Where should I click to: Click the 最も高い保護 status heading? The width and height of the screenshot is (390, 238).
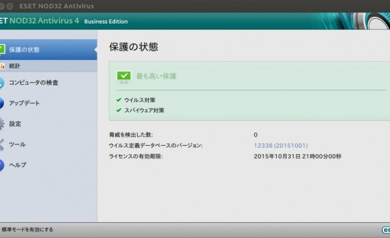click(156, 76)
